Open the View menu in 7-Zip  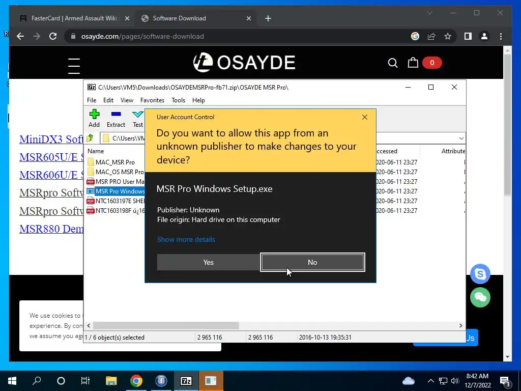coord(127,100)
